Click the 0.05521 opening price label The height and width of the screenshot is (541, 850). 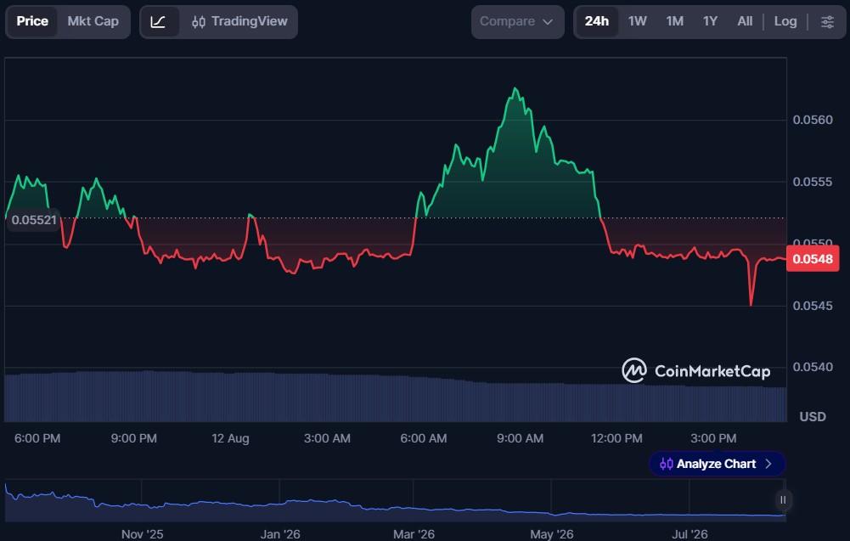click(34, 220)
